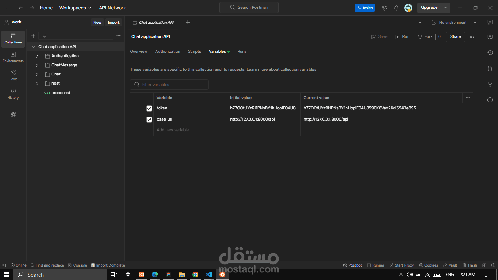Viewport: 498px width, 280px height.
Task: Open API Network
Action: point(112,8)
